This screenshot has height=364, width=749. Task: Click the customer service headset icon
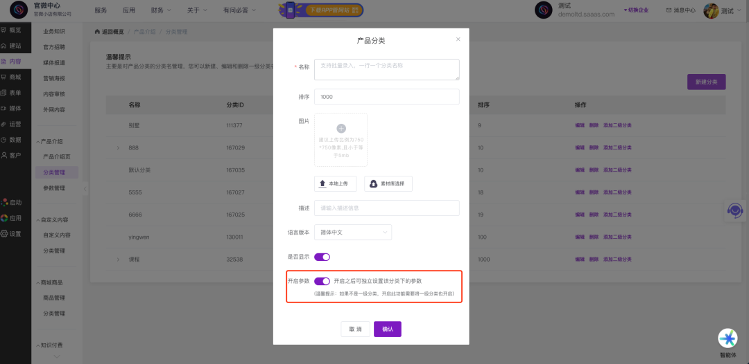pos(735,210)
